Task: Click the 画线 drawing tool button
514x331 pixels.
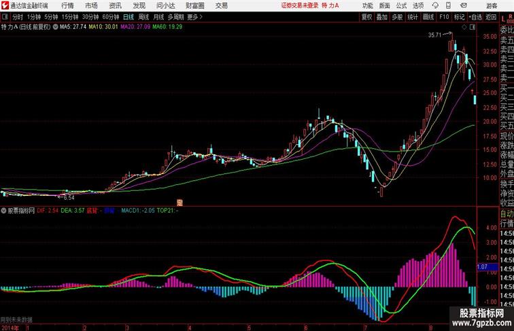Action: 428,17
